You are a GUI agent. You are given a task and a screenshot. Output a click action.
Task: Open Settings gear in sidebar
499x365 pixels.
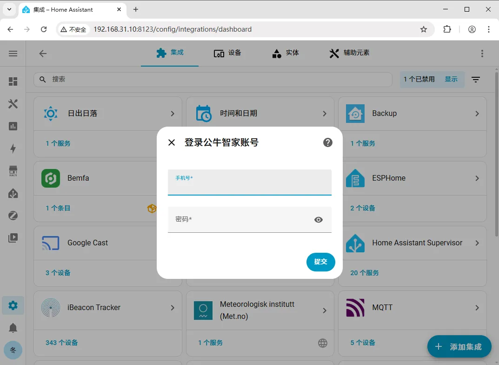pos(13,305)
